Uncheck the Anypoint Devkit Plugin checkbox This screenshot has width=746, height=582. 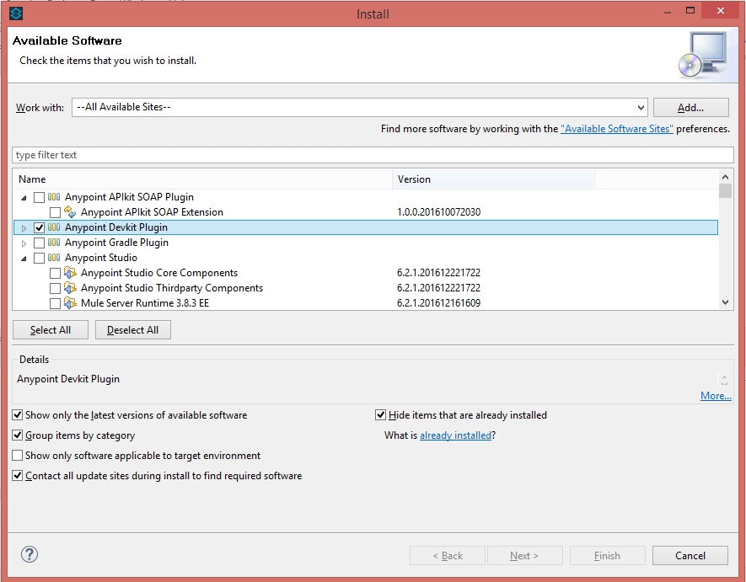[39, 227]
